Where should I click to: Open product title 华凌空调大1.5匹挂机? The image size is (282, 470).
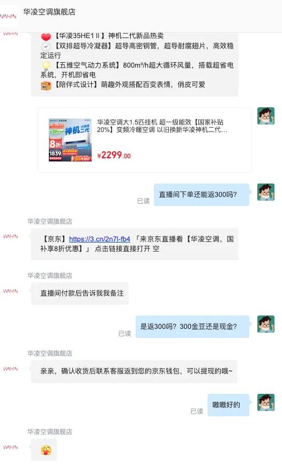[162, 126]
